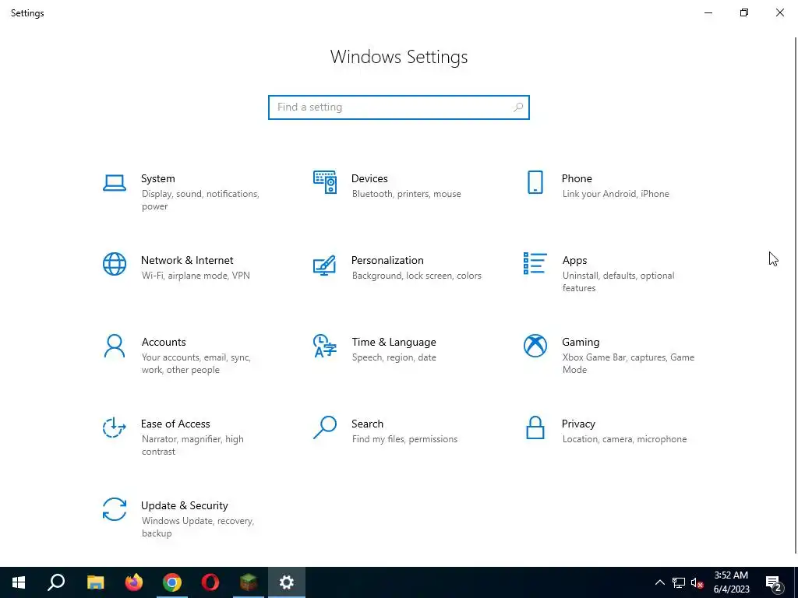Open the Ease of Access icon
Viewport: 798px width, 598px height.
click(115, 427)
